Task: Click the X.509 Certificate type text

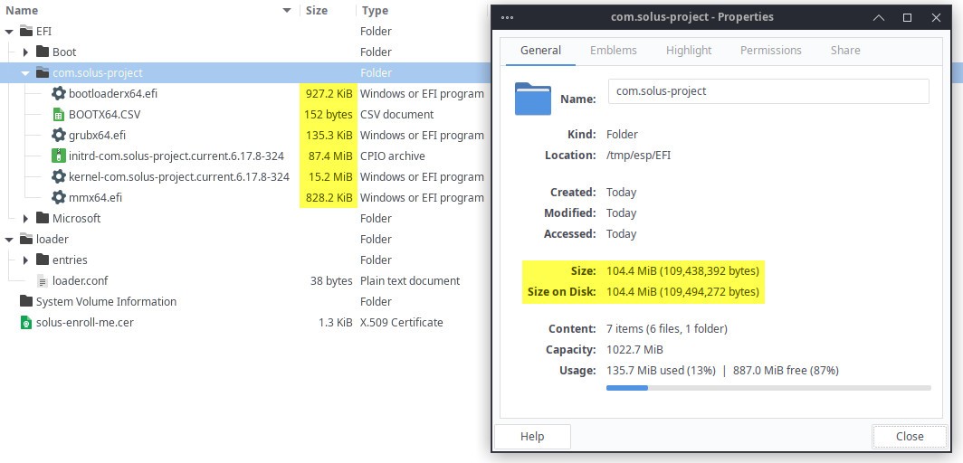Action: [402, 323]
